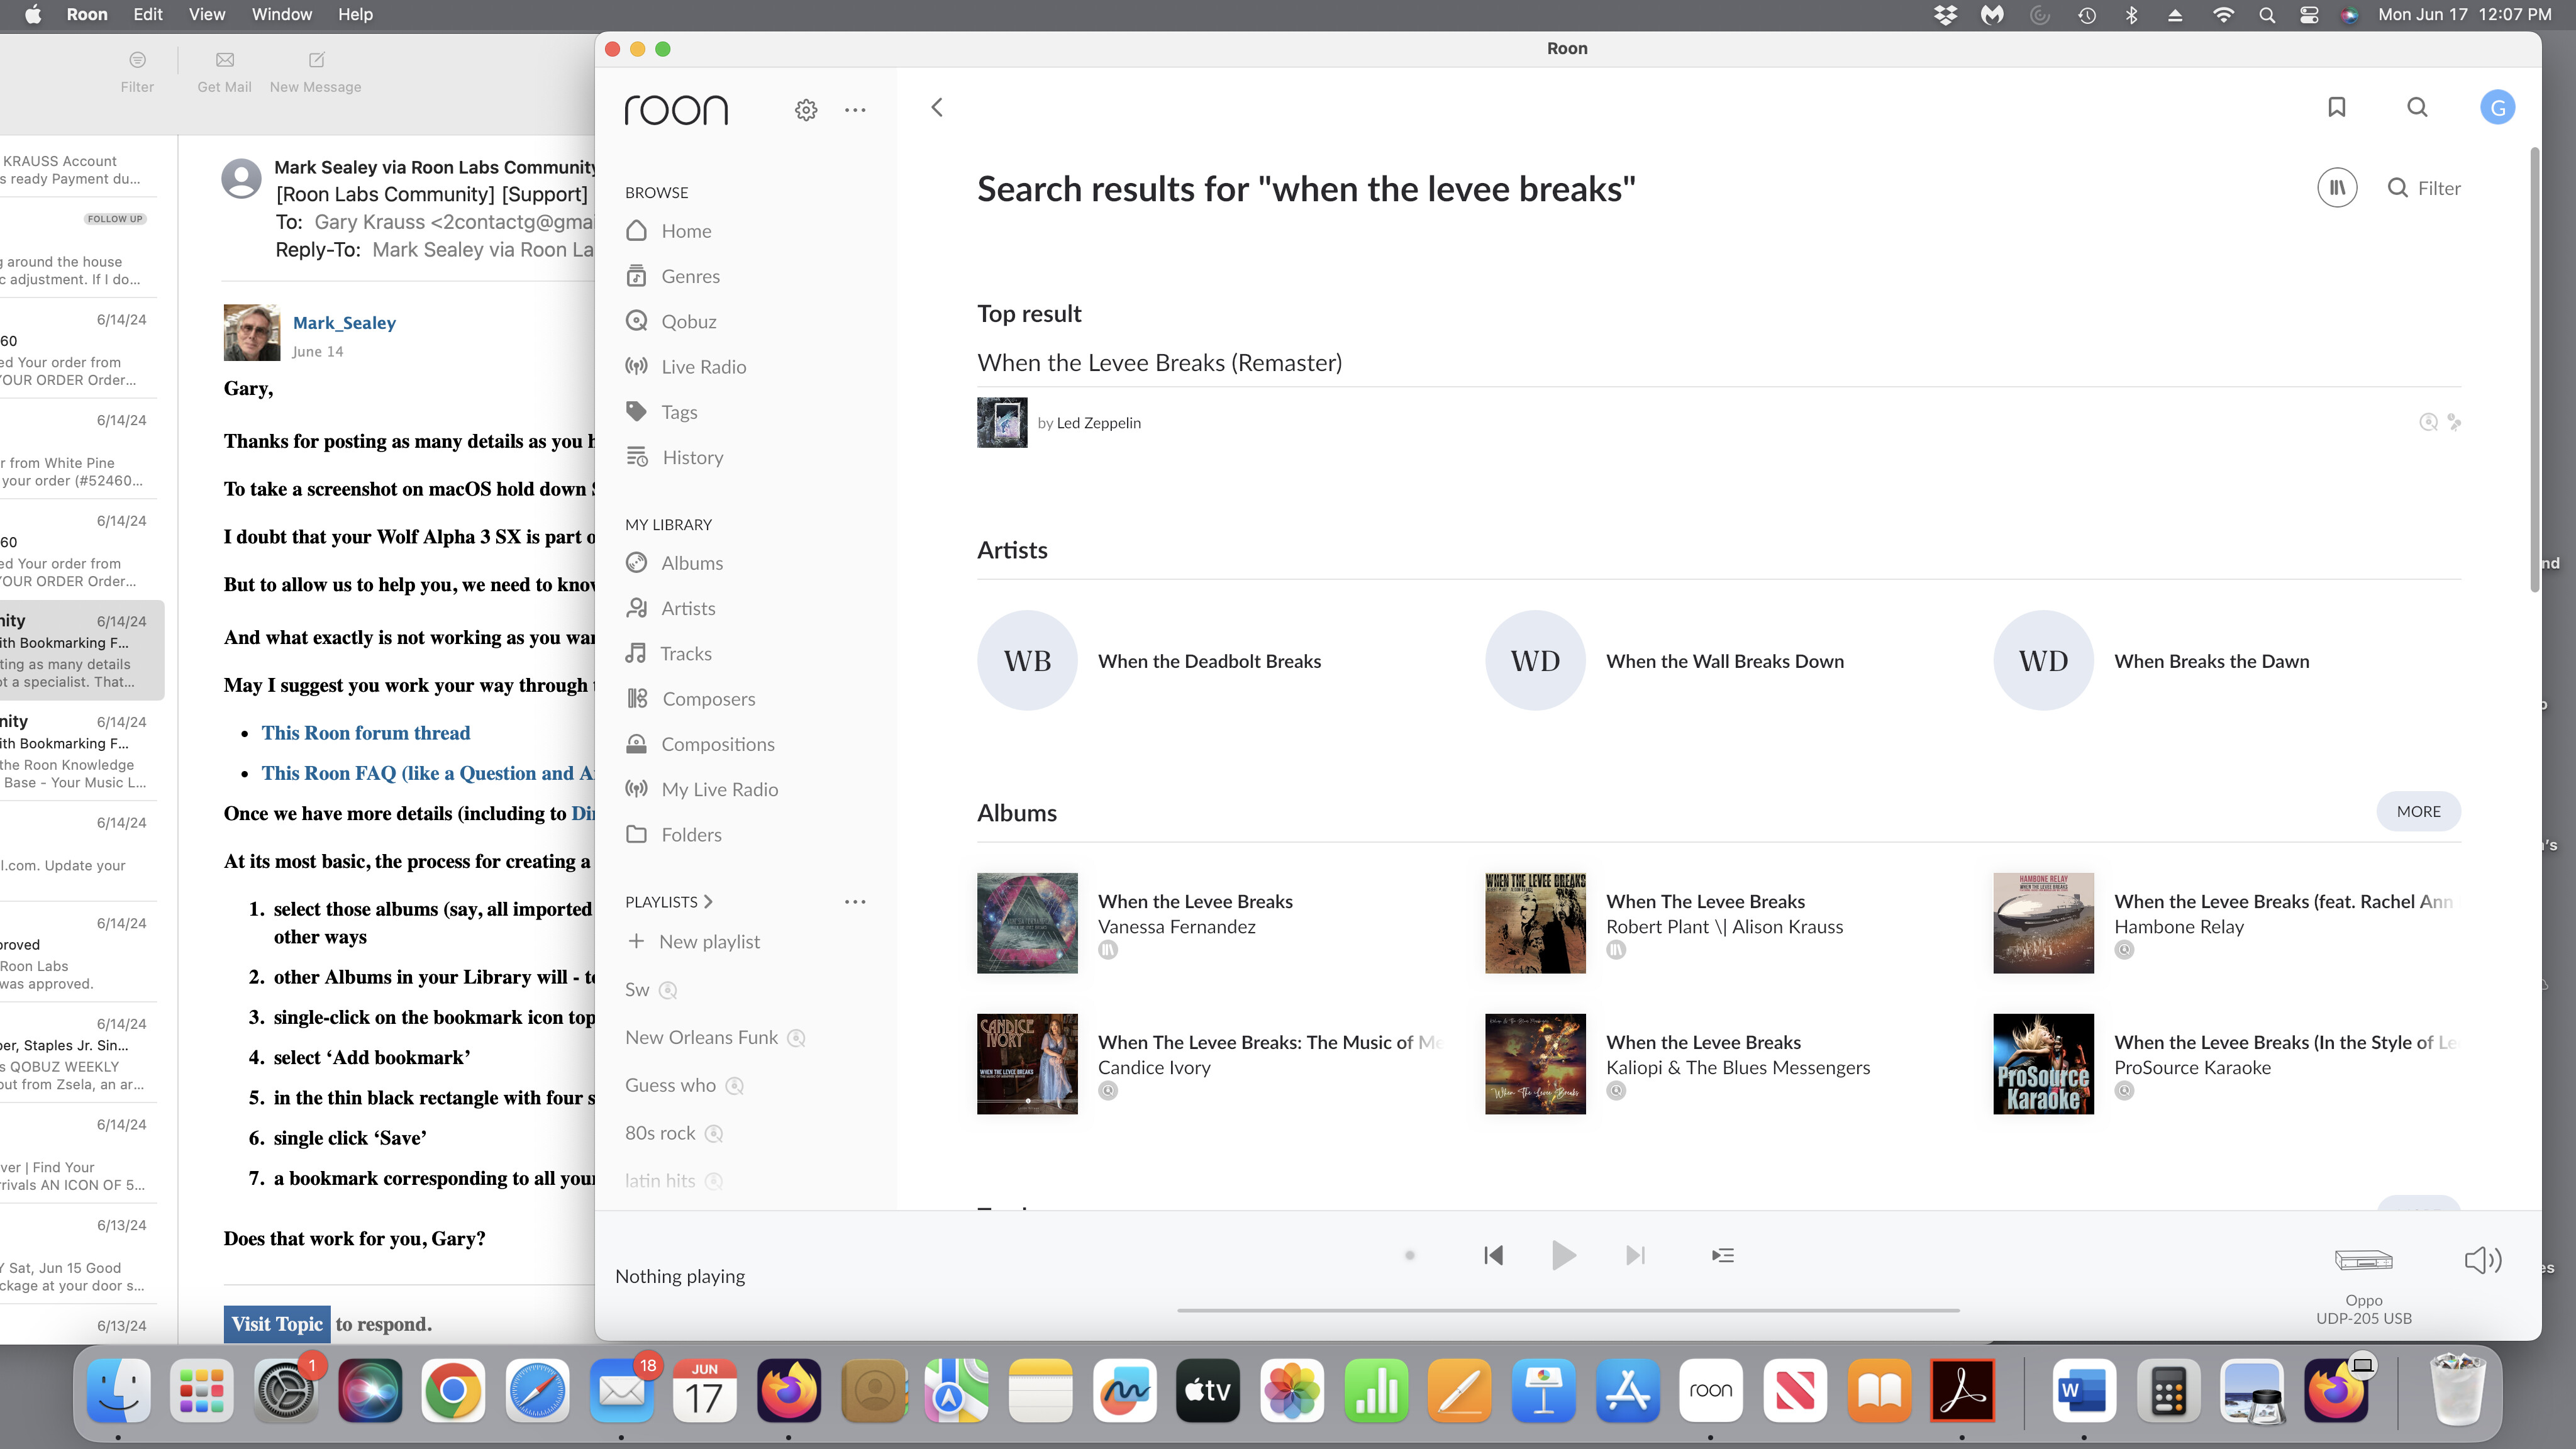Open the 80s rock playlist
2576x1449 pixels.
click(660, 1134)
